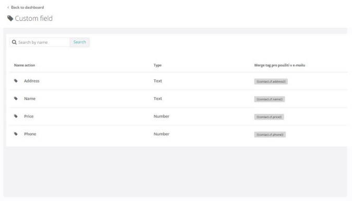352x201 pixels.
Task: Select the contact.cf.name merge tag
Action: [270, 99]
